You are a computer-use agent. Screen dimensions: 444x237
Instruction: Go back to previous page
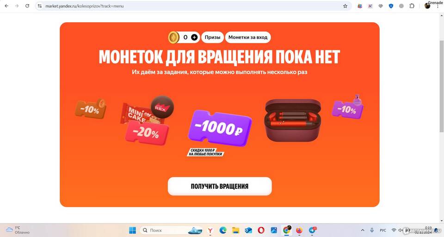click(6, 6)
